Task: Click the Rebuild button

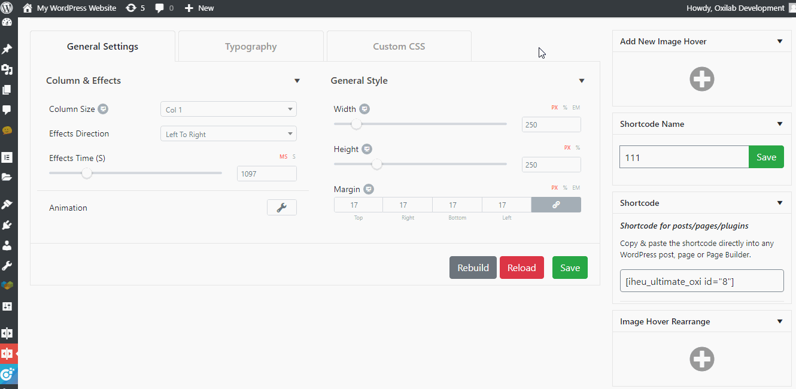Action: click(473, 268)
